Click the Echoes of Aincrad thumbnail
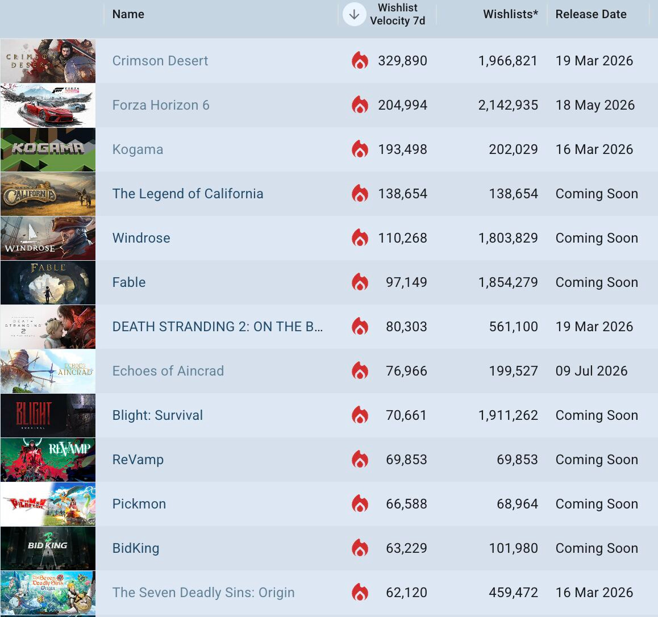658x617 pixels. coord(48,371)
